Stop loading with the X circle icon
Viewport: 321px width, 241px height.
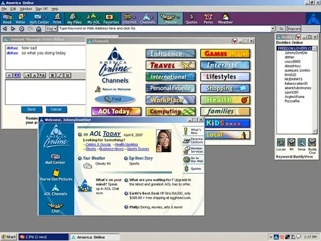(22, 29)
